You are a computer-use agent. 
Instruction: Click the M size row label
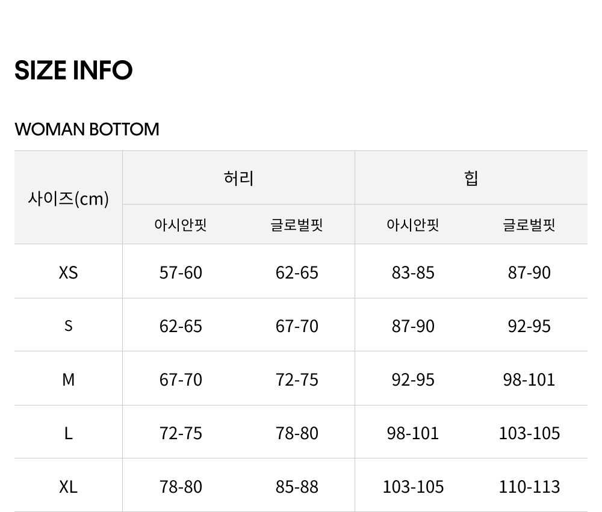(68, 380)
